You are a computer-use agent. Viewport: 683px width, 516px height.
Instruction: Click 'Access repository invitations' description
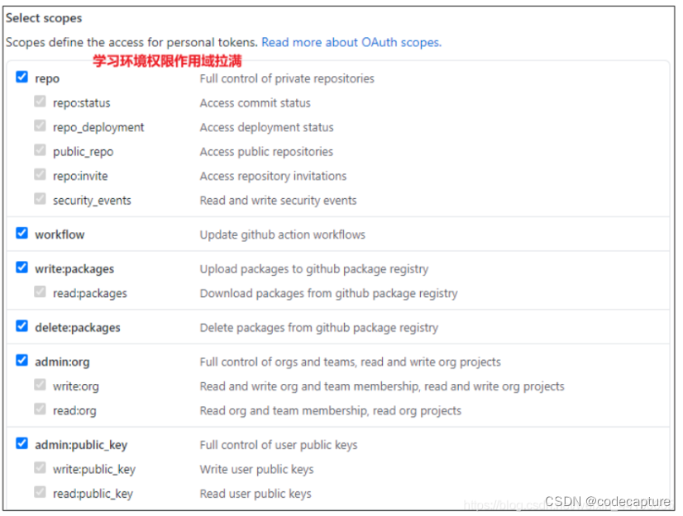pos(273,176)
